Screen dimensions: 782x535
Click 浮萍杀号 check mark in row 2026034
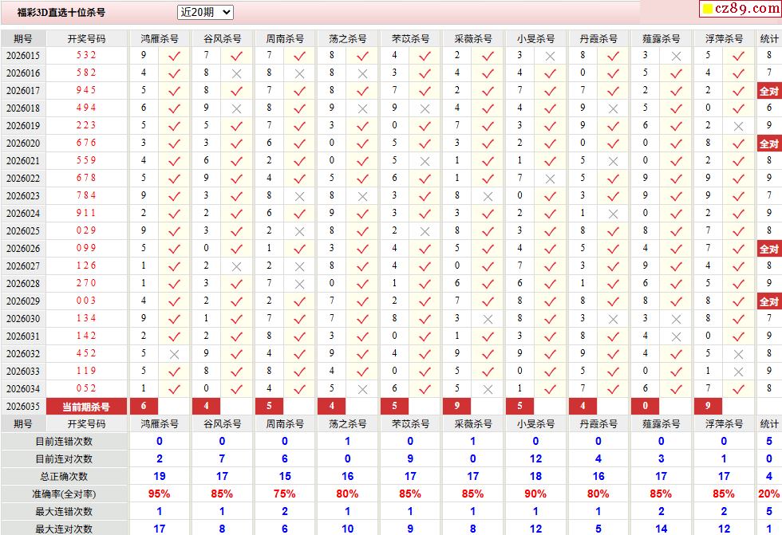[x=739, y=390]
